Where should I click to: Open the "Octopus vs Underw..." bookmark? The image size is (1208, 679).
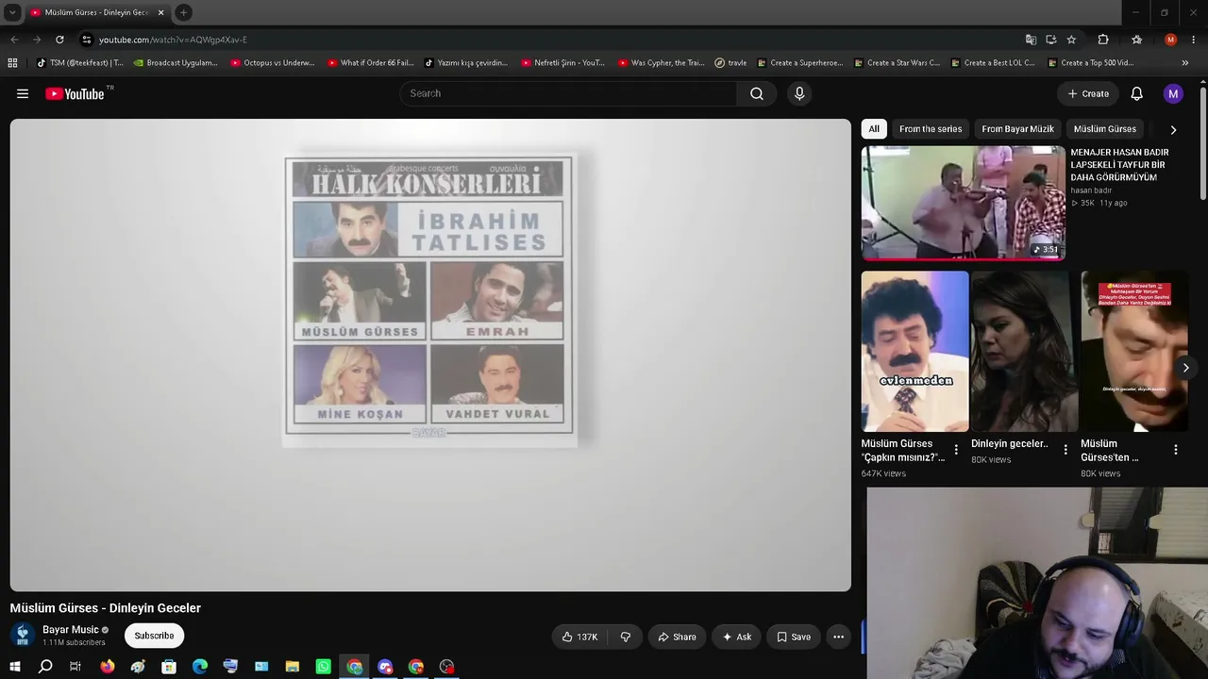(273, 63)
